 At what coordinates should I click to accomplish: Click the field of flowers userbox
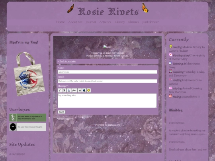pos(28,117)
